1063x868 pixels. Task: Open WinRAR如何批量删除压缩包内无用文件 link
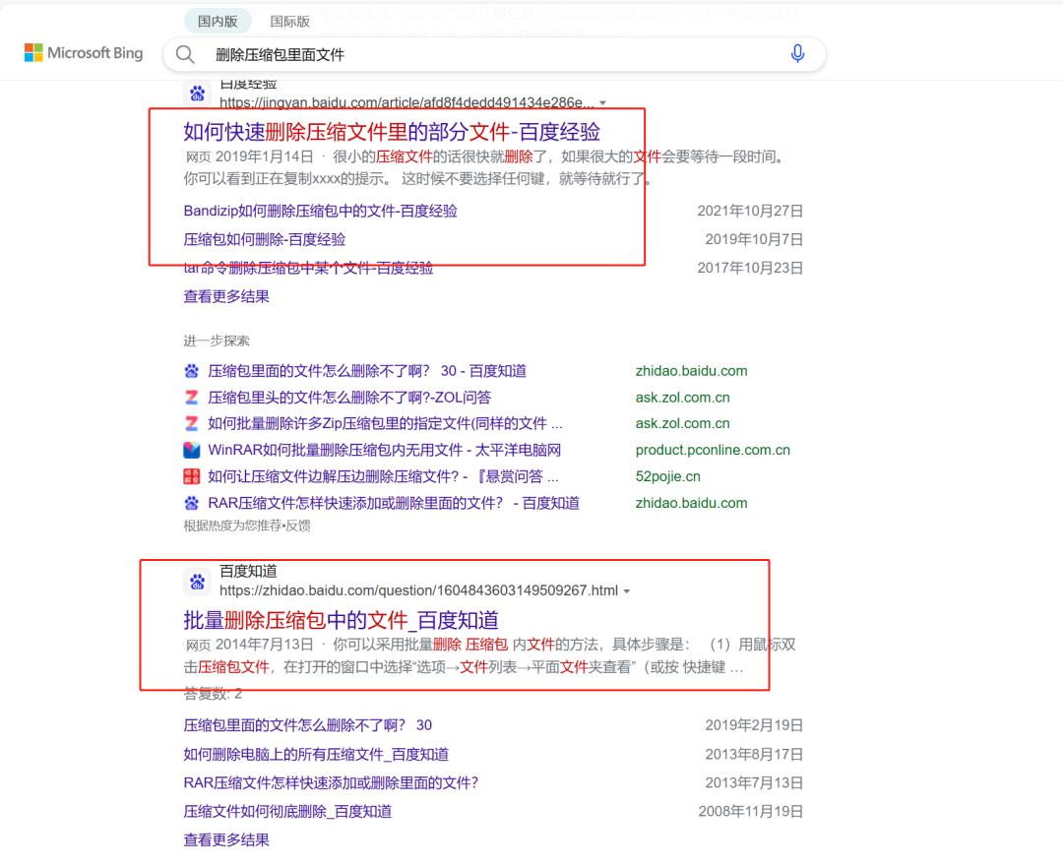click(x=385, y=450)
